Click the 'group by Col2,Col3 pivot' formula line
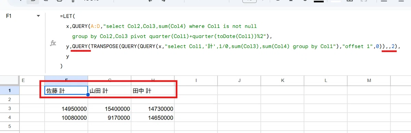 pyautogui.click(x=172, y=36)
